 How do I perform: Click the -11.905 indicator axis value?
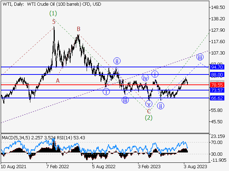[x=219, y=160]
